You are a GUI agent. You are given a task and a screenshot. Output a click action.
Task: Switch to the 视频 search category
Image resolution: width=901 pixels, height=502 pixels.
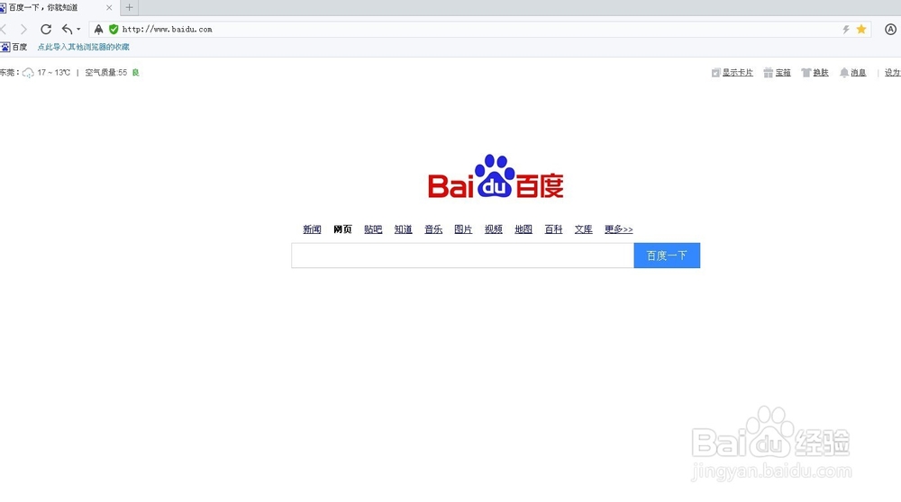(494, 229)
